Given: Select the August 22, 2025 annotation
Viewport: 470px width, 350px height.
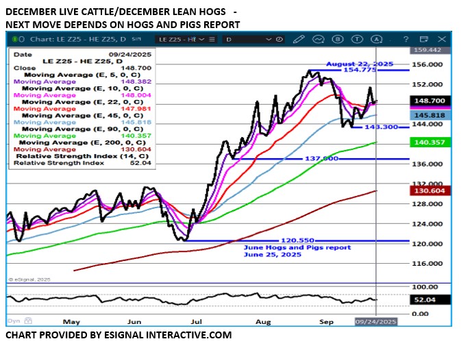Looking at the screenshot, I should [x=360, y=64].
